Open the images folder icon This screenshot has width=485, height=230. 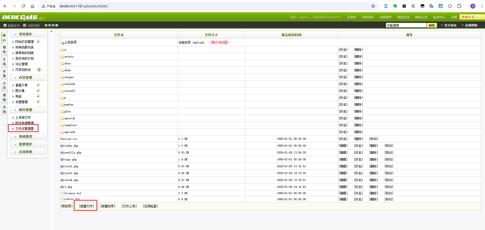click(x=63, y=77)
